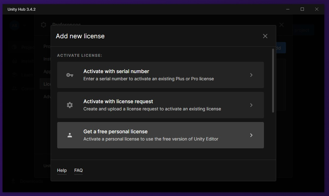329x196 pixels.
Task: Open the Help link
Action: point(62,170)
